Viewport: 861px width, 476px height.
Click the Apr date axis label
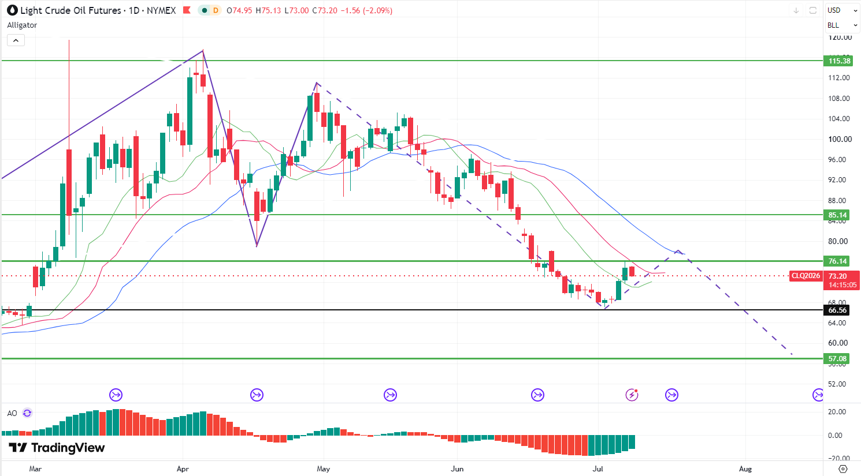tap(183, 468)
